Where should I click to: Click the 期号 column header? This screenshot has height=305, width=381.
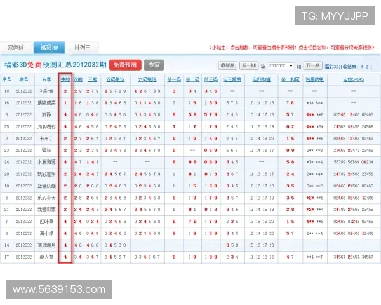click(23, 79)
